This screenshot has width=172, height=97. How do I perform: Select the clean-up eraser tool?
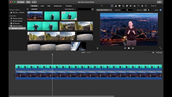(149, 10)
